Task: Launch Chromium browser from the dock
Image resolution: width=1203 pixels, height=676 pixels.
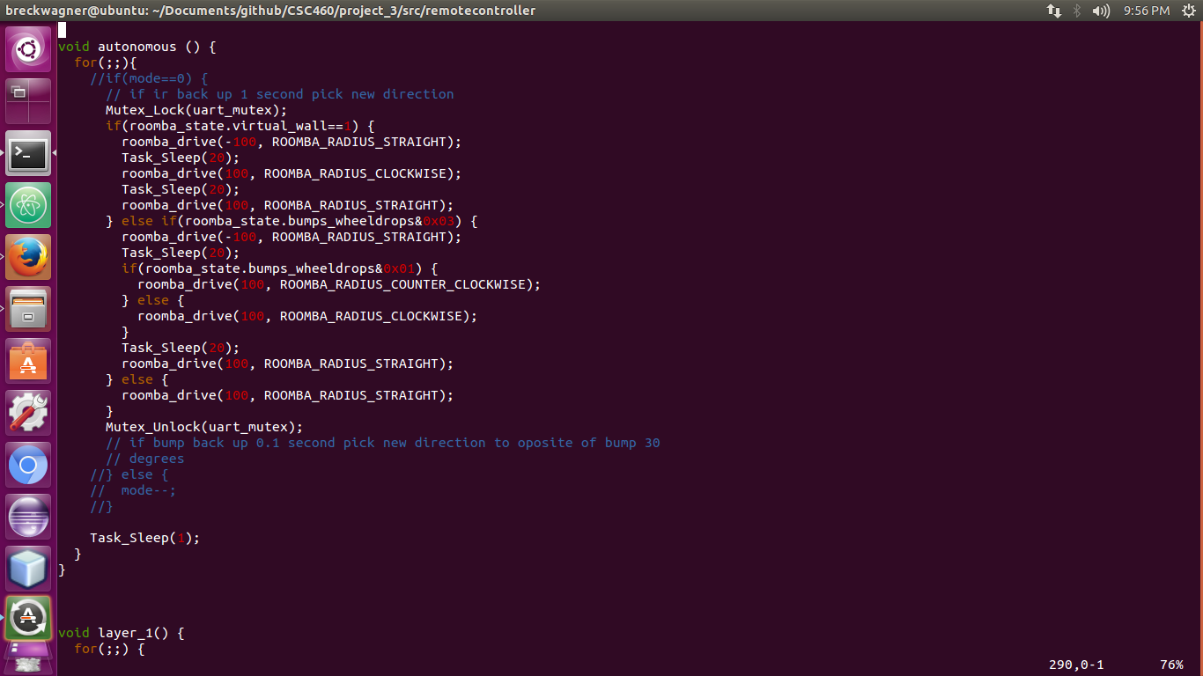Action: 29,465
